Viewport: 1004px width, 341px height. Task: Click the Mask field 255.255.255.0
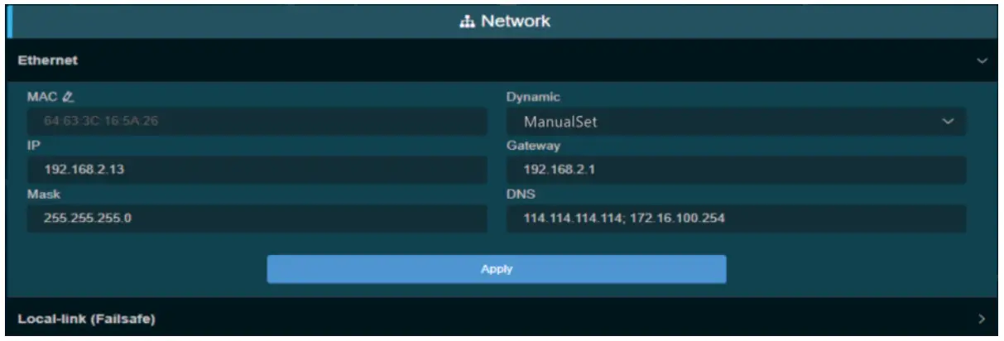tap(257, 219)
